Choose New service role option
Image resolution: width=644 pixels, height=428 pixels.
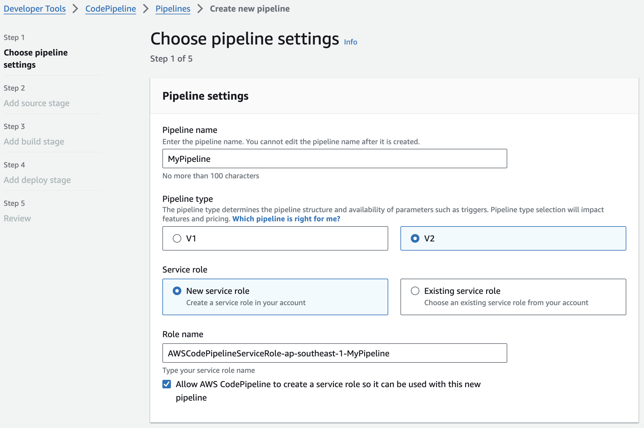[177, 291]
